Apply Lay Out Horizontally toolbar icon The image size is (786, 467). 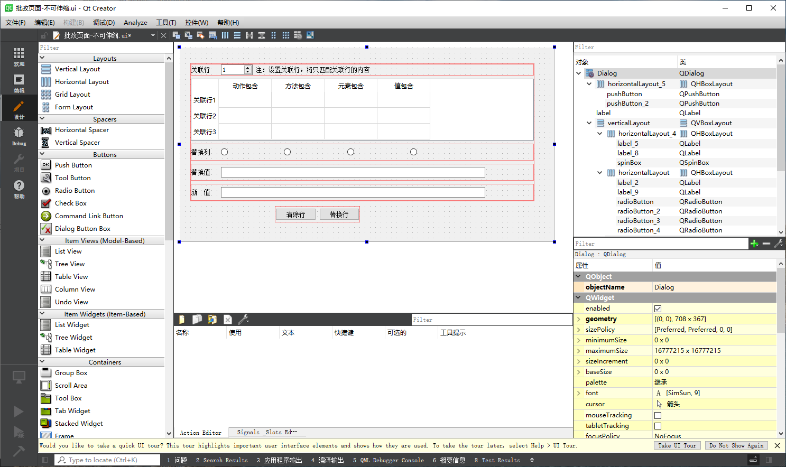pos(225,35)
